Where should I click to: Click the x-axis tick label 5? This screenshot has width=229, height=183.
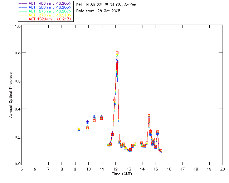pyautogui.click(x=21, y=169)
